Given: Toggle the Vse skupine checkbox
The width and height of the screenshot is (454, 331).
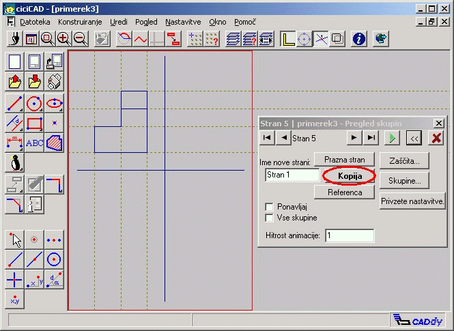Looking at the screenshot, I should tap(269, 218).
